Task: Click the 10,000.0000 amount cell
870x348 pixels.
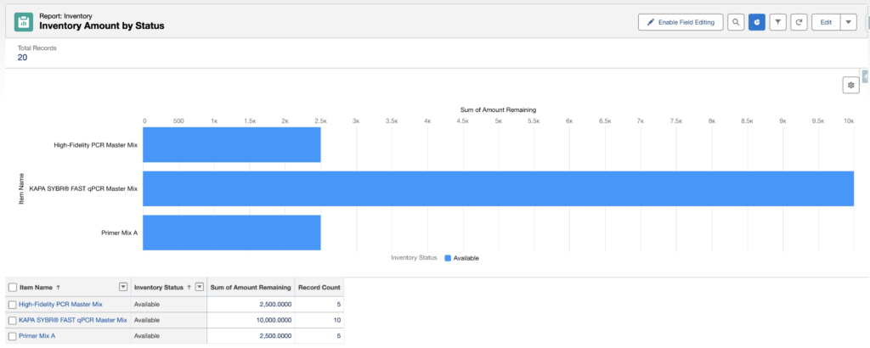Action: point(251,320)
